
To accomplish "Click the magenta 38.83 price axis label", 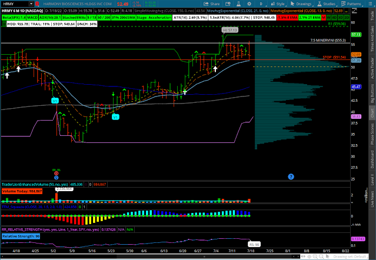I will [x=356, y=116].
